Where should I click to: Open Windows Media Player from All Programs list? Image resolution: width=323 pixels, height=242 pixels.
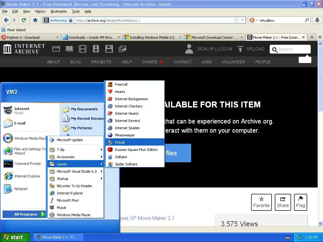[x=76, y=215]
